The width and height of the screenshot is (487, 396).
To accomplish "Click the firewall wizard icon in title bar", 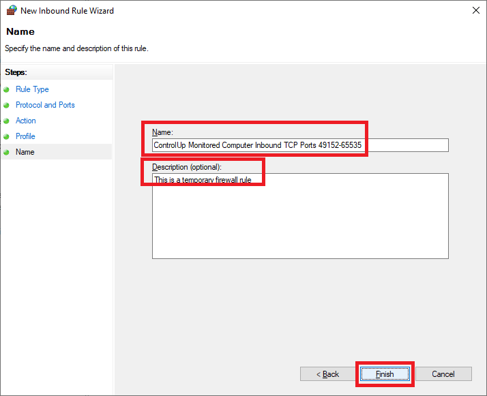I will pos(11,10).
